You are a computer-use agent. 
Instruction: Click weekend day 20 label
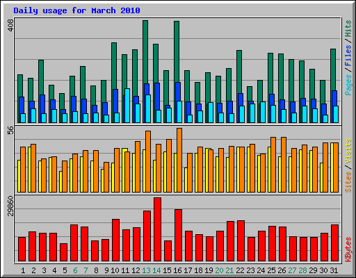(x=219, y=270)
